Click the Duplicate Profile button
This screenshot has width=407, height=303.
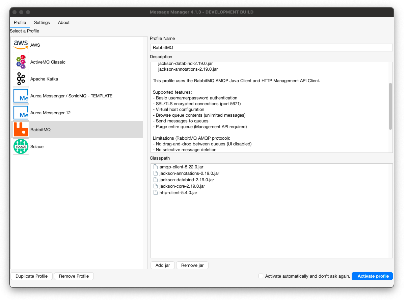coord(31,276)
